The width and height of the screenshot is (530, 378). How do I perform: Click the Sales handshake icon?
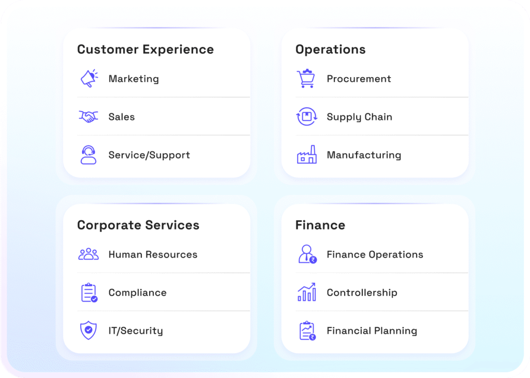coord(89,117)
